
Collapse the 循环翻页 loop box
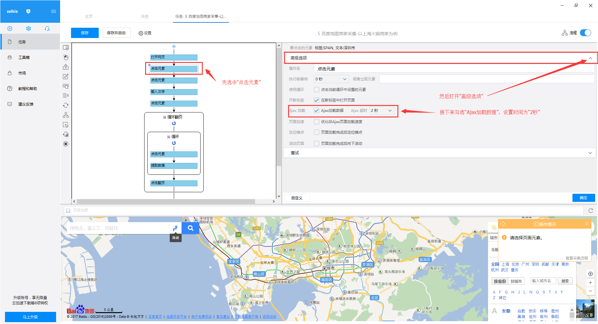click(164, 117)
